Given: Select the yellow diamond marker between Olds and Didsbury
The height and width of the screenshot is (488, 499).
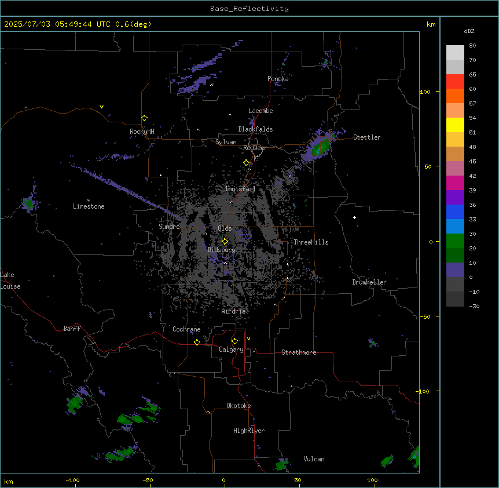Looking at the screenshot, I should 225,241.
